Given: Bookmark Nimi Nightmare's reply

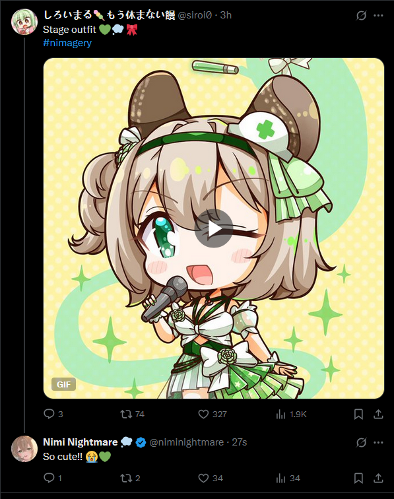Looking at the screenshot, I should (x=358, y=478).
